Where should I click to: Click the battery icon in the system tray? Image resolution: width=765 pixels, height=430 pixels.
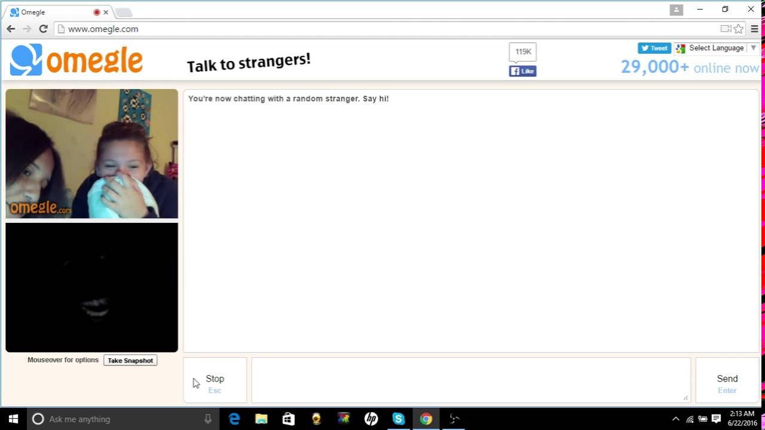[703, 419]
